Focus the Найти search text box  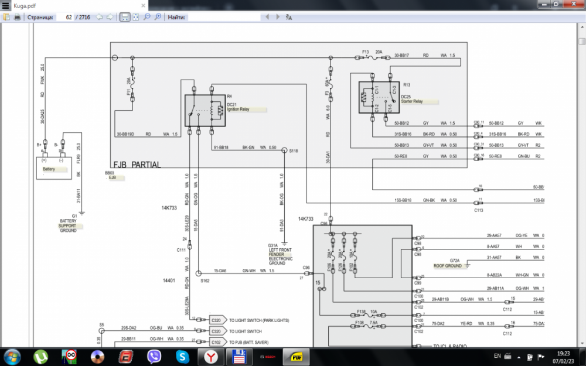click(224, 17)
